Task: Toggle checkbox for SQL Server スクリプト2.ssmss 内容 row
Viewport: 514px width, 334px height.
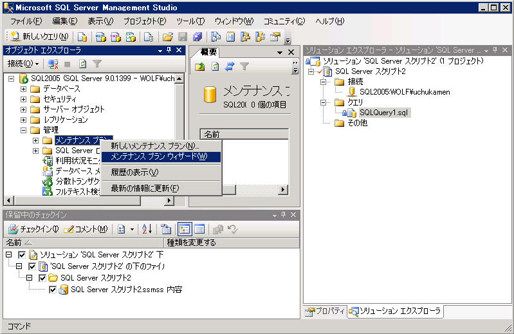Action: 53,290
